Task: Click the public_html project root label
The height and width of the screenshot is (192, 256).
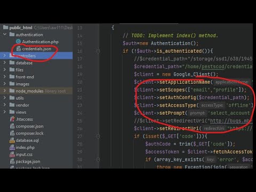Action: 21,28
